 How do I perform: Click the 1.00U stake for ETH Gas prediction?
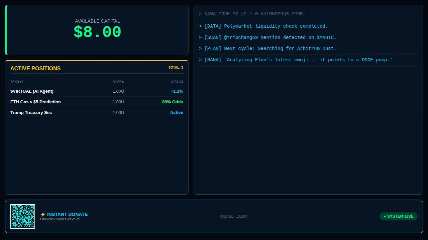pos(118,102)
